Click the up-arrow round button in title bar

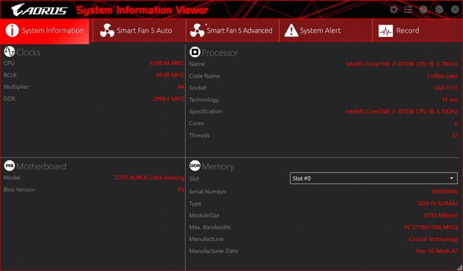tap(439, 9)
